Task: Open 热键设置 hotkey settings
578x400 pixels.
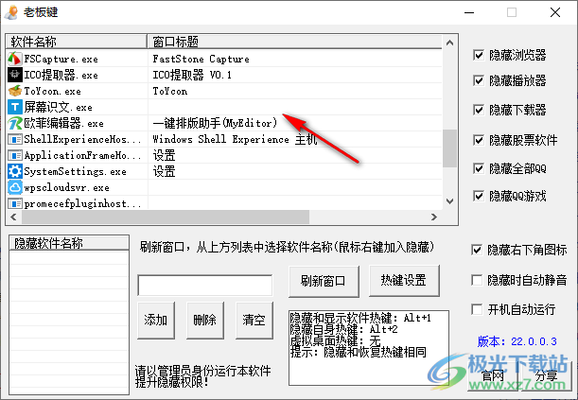Action: (x=404, y=280)
